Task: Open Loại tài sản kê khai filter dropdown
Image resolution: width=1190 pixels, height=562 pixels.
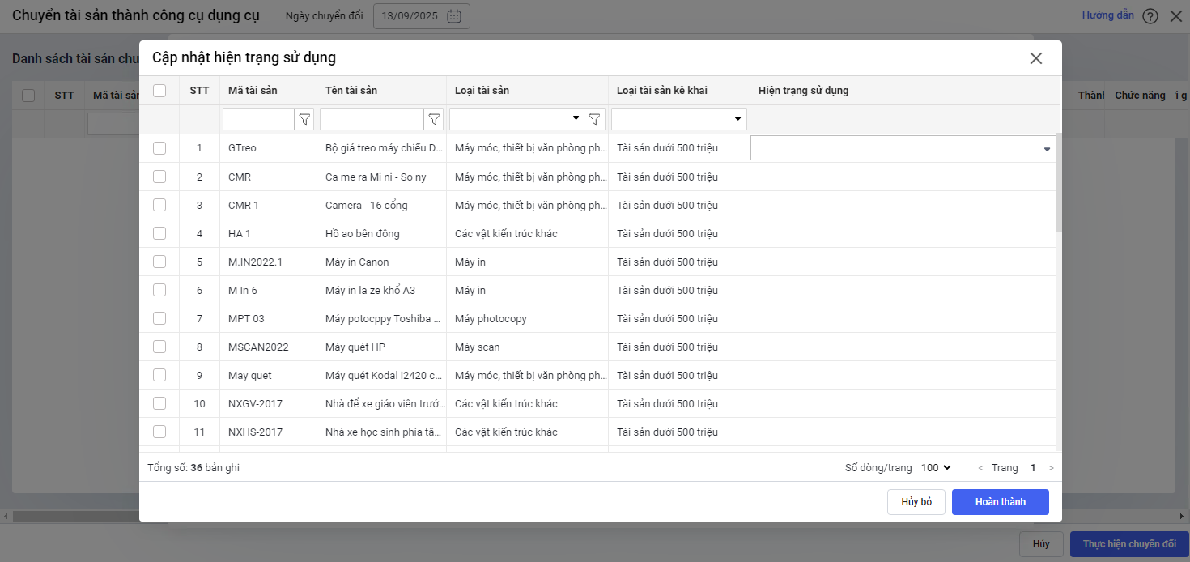Action: [x=737, y=119]
